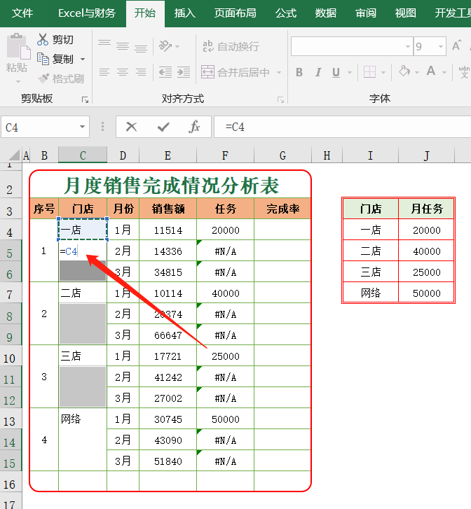
Task: Open the font color dropdown arrow
Action: 444,72
